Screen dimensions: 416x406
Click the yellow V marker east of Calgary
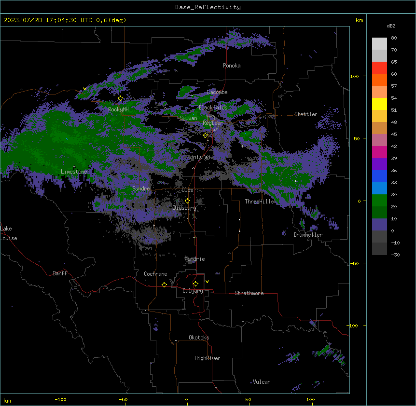[207, 282]
